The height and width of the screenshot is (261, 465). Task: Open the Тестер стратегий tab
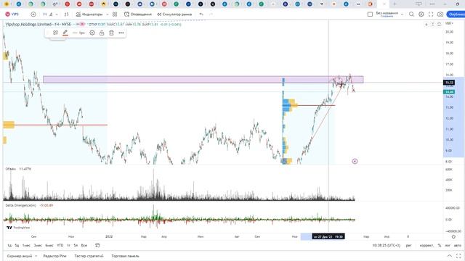coord(89,256)
